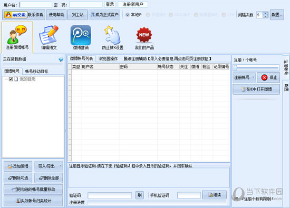290x208 pixels.
Task: Click the 使用帮助 button
Action: (56, 15)
